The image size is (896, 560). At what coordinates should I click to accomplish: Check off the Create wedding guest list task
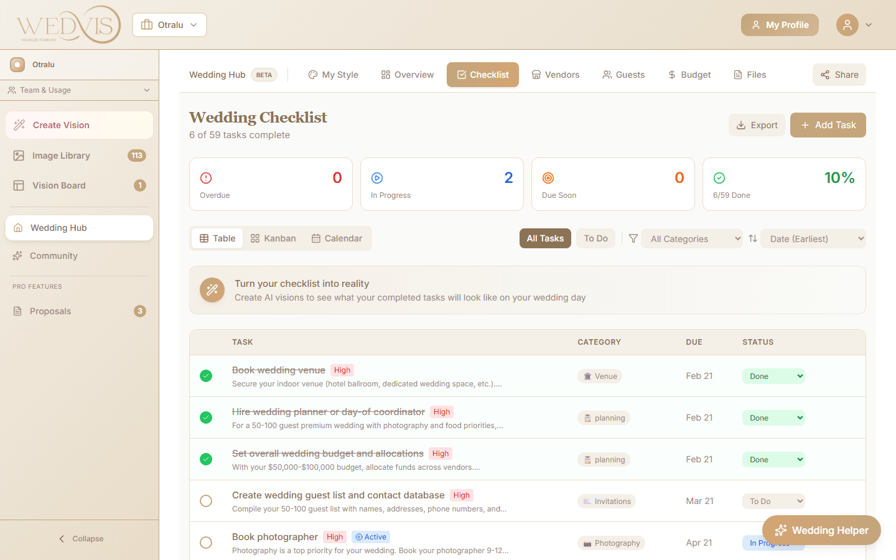[206, 501]
